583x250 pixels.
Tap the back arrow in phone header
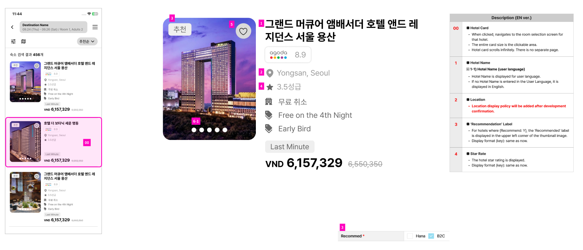(12, 27)
